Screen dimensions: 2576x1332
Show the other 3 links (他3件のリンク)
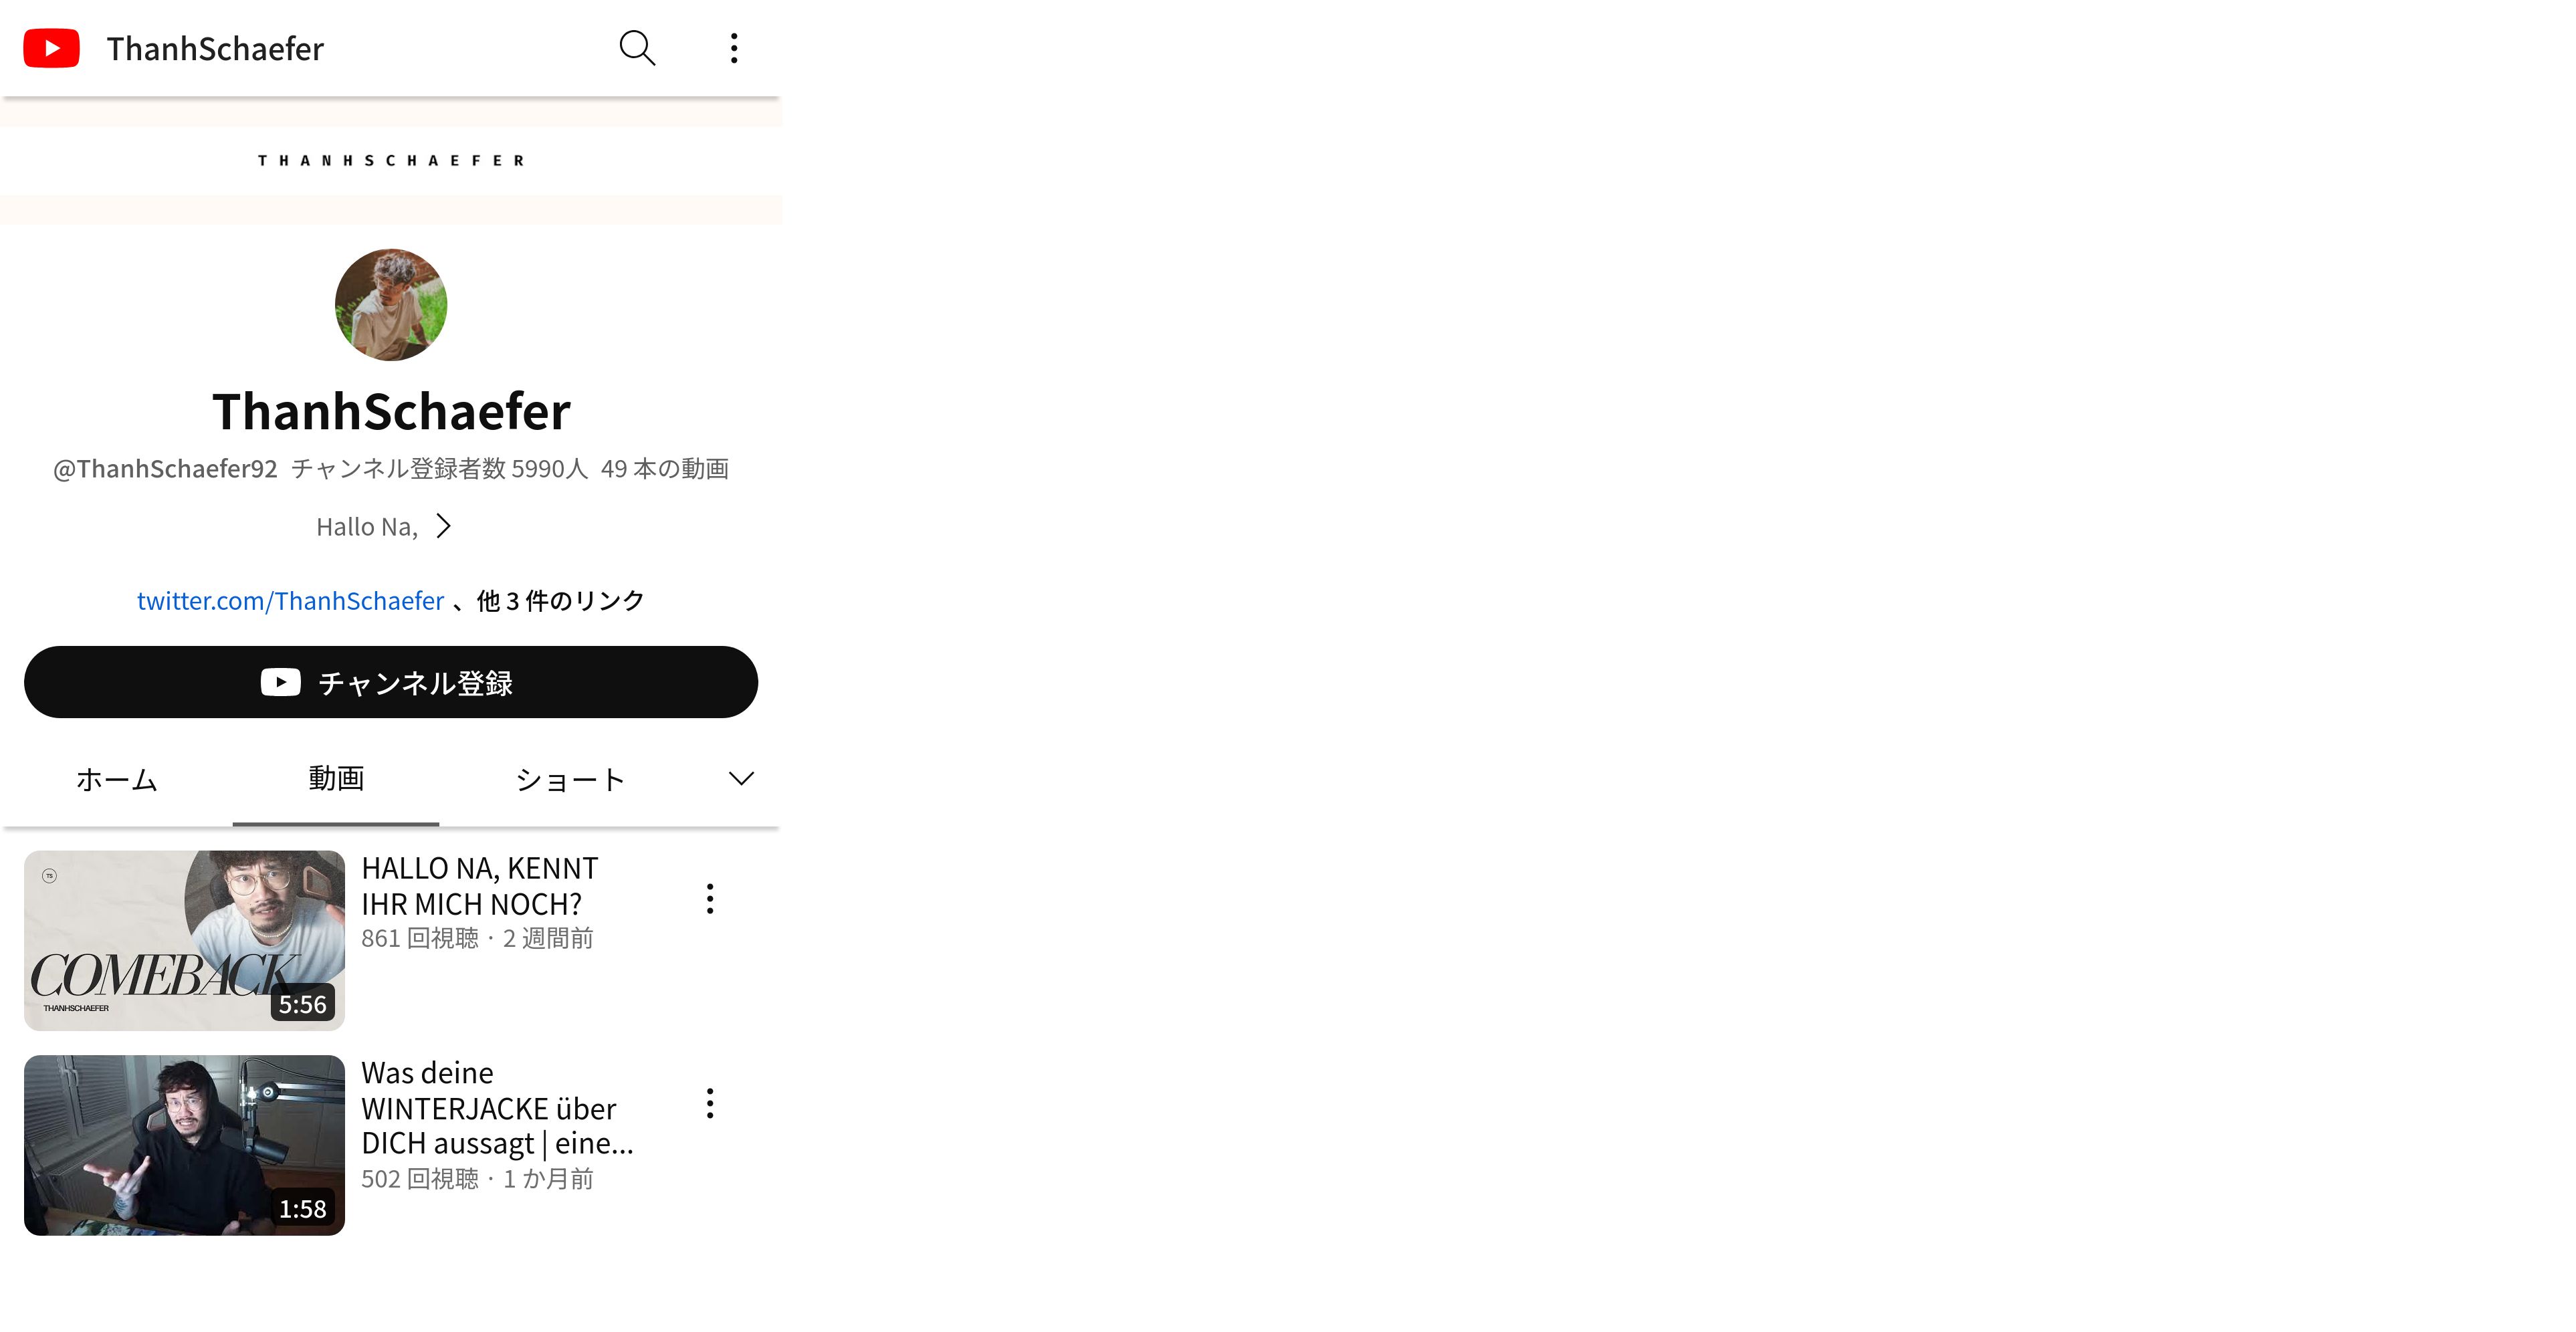(x=561, y=600)
